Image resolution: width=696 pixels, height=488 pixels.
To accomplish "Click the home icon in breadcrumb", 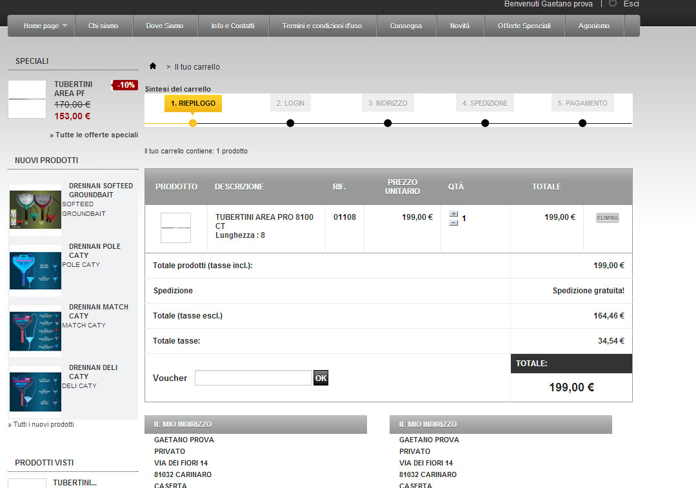I will pyautogui.click(x=153, y=66).
